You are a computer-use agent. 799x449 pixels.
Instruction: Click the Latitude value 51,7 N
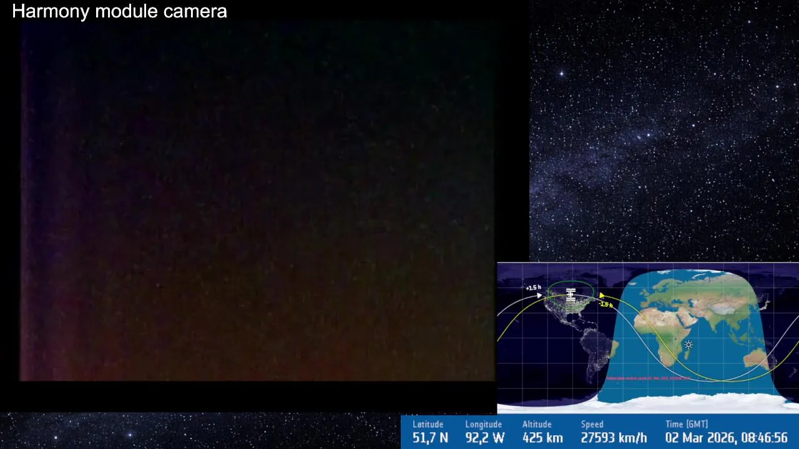coord(430,438)
